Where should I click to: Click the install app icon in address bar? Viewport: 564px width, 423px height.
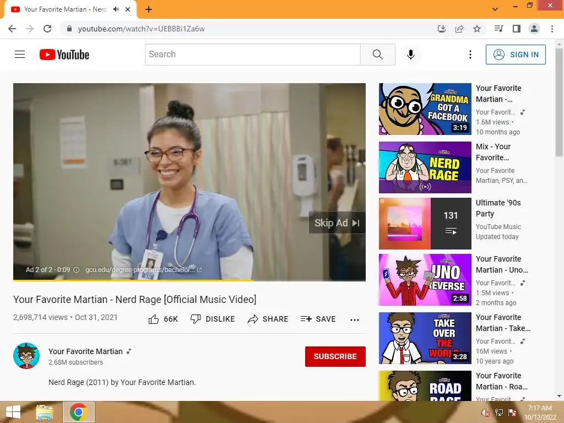click(x=442, y=29)
